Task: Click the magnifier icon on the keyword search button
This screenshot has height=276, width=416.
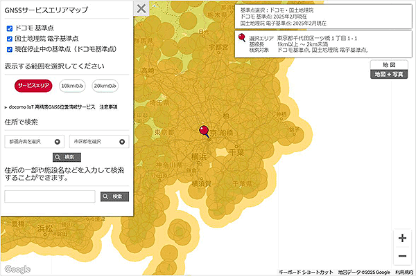Action: coord(105,196)
